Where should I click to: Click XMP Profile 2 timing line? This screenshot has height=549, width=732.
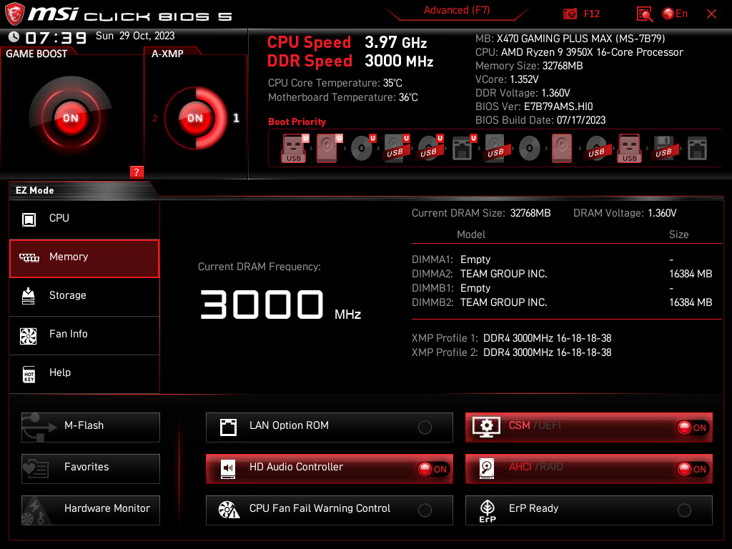pos(511,352)
